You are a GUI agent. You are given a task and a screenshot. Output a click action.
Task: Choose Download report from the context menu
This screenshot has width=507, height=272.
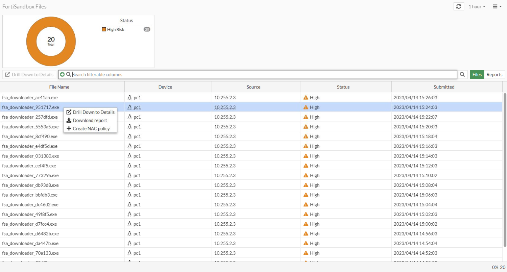point(90,120)
